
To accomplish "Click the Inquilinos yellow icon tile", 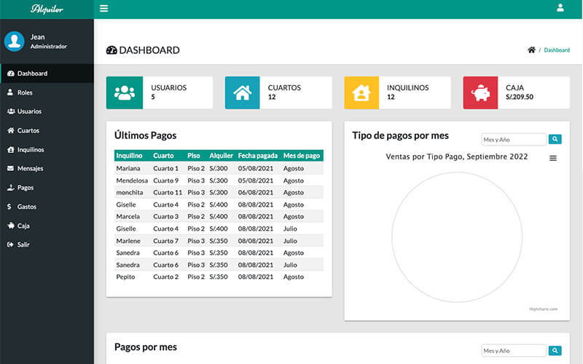I will 361,92.
